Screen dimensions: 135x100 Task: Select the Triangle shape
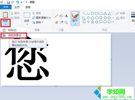point(109,14)
